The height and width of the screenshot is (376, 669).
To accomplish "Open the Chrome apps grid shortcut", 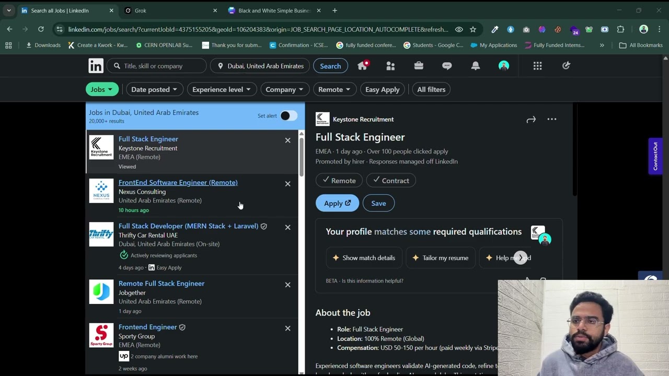I will 8,45.
